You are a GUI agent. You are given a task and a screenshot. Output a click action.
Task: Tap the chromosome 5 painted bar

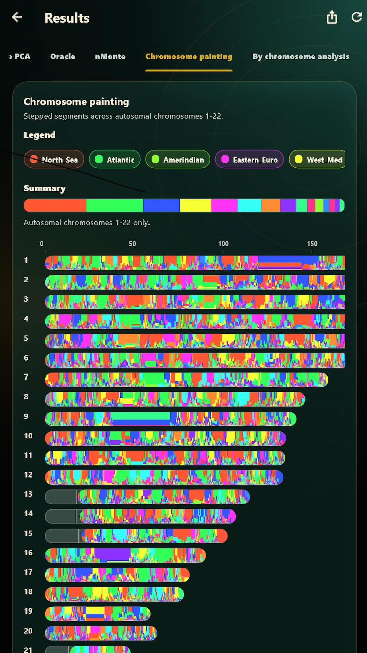(195, 341)
